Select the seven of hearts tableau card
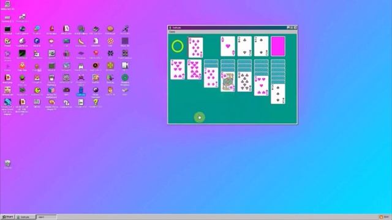The width and height of the screenshot is (392, 220). tap(178, 69)
